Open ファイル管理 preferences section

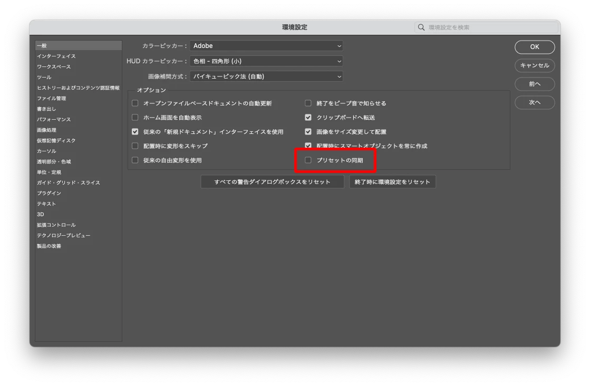pyautogui.click(x=78, y=98)
